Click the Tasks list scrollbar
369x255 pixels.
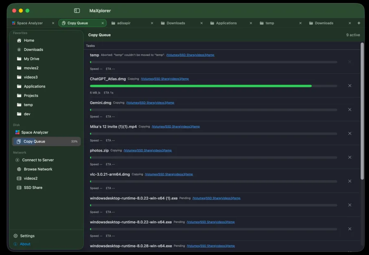pos(362,111)
